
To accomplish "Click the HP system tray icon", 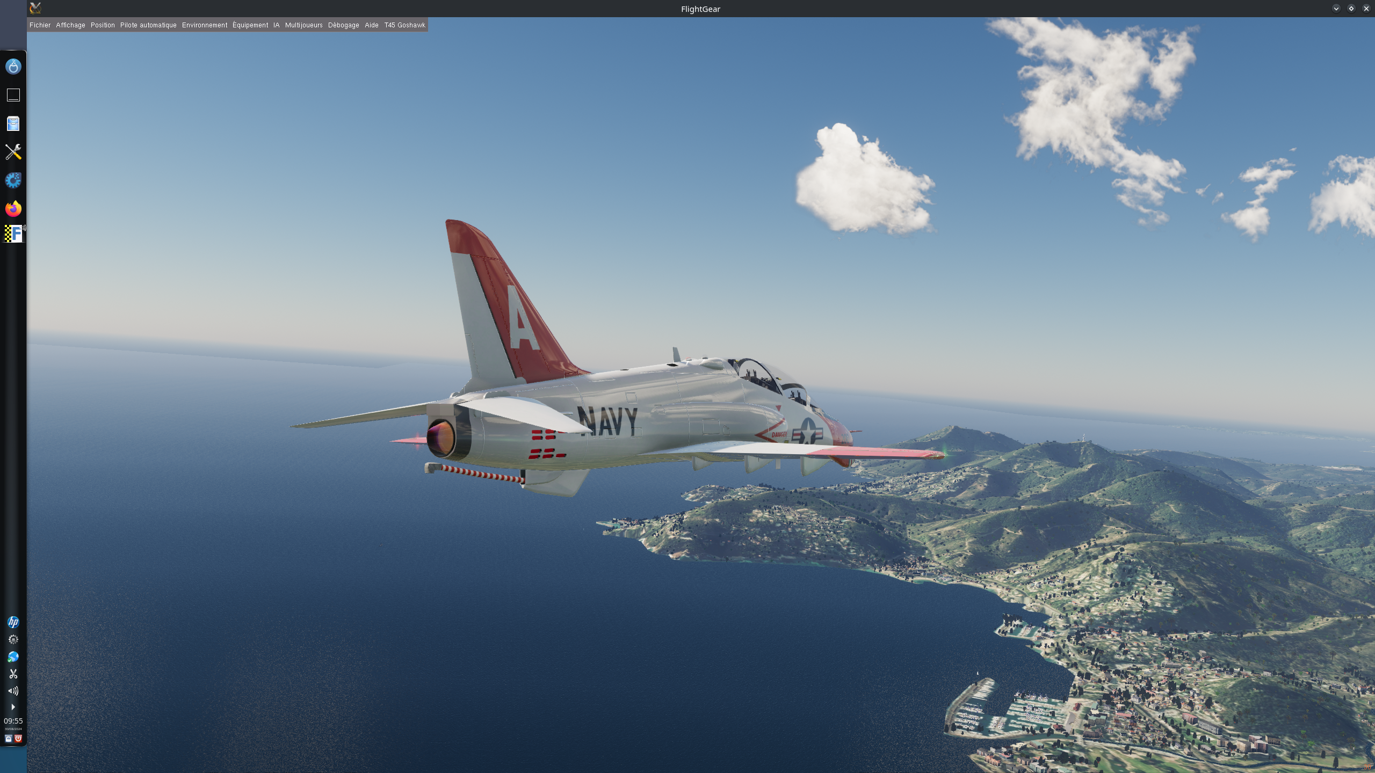I will tap(13, 622).
